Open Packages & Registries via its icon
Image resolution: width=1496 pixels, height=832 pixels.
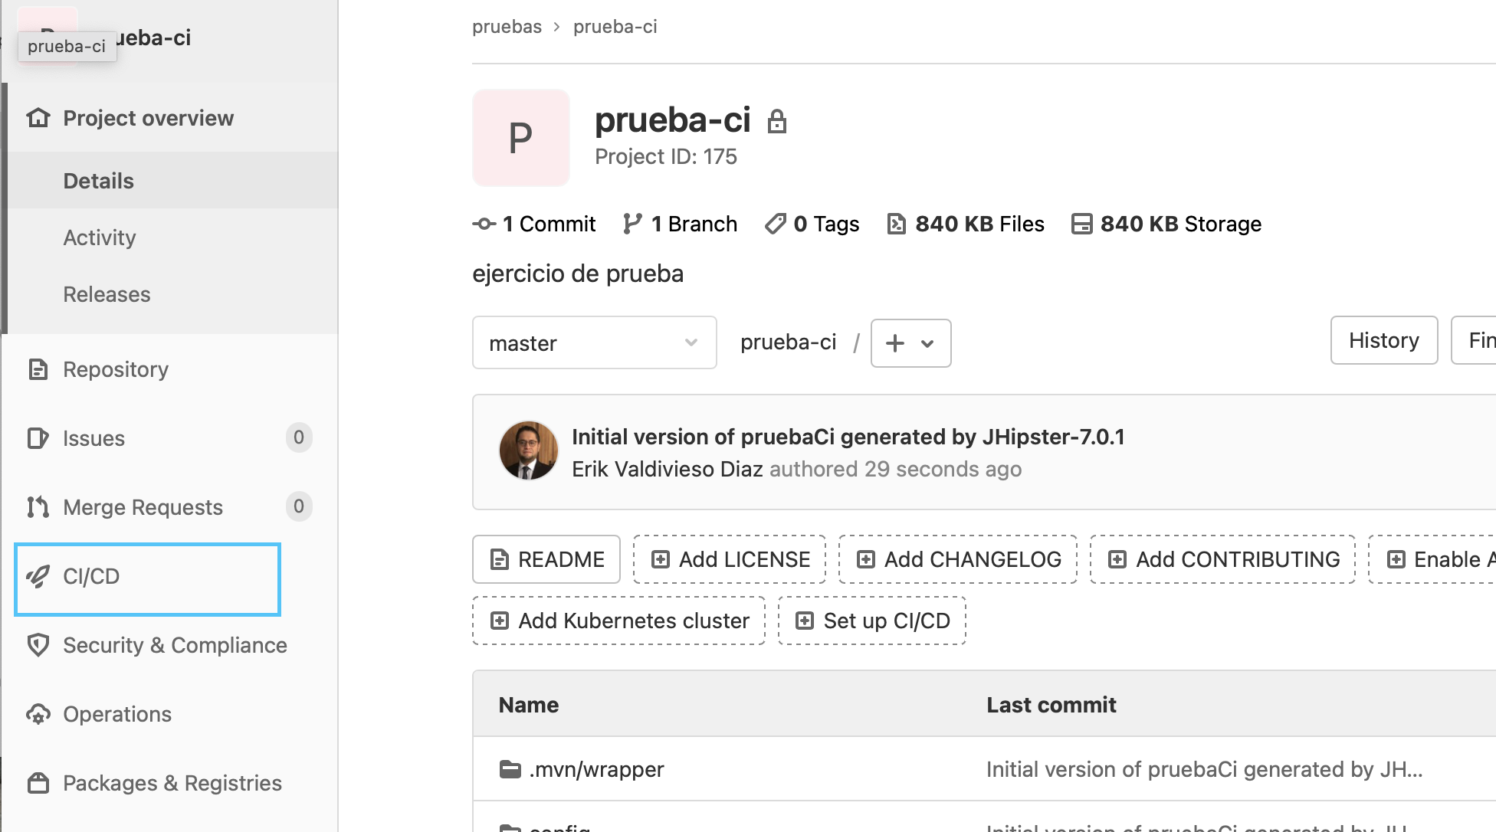38,783
